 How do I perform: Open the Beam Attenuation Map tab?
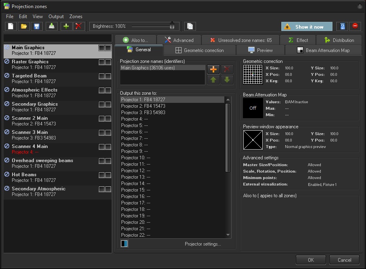[x=323, y=50]
